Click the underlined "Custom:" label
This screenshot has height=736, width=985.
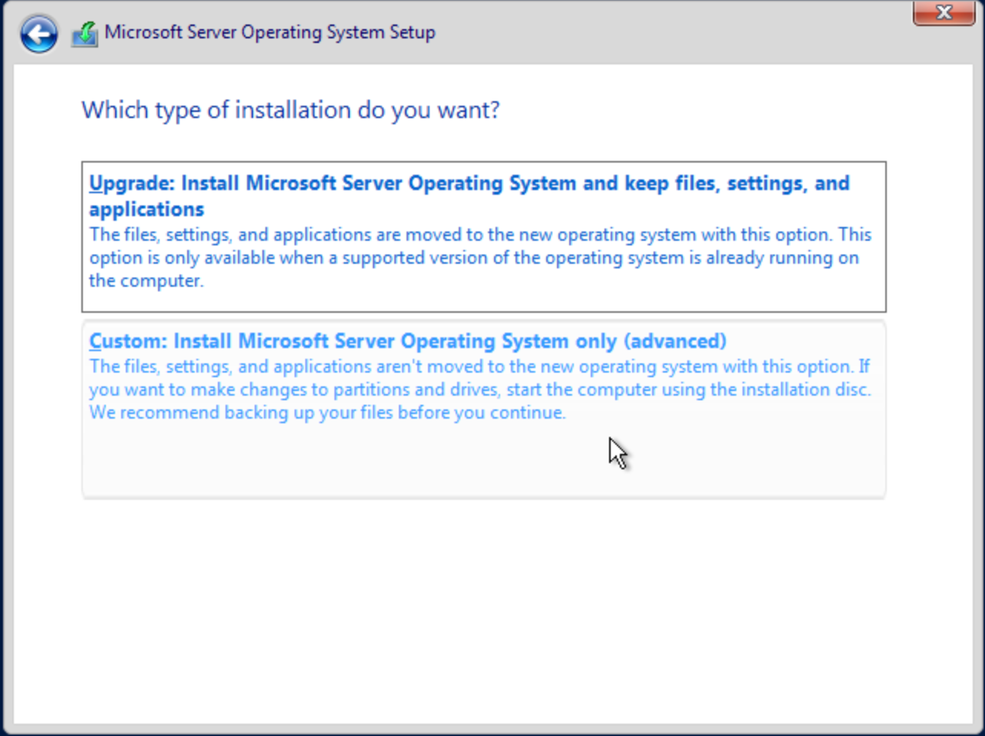pyautogui.click(x=127, y=341)
